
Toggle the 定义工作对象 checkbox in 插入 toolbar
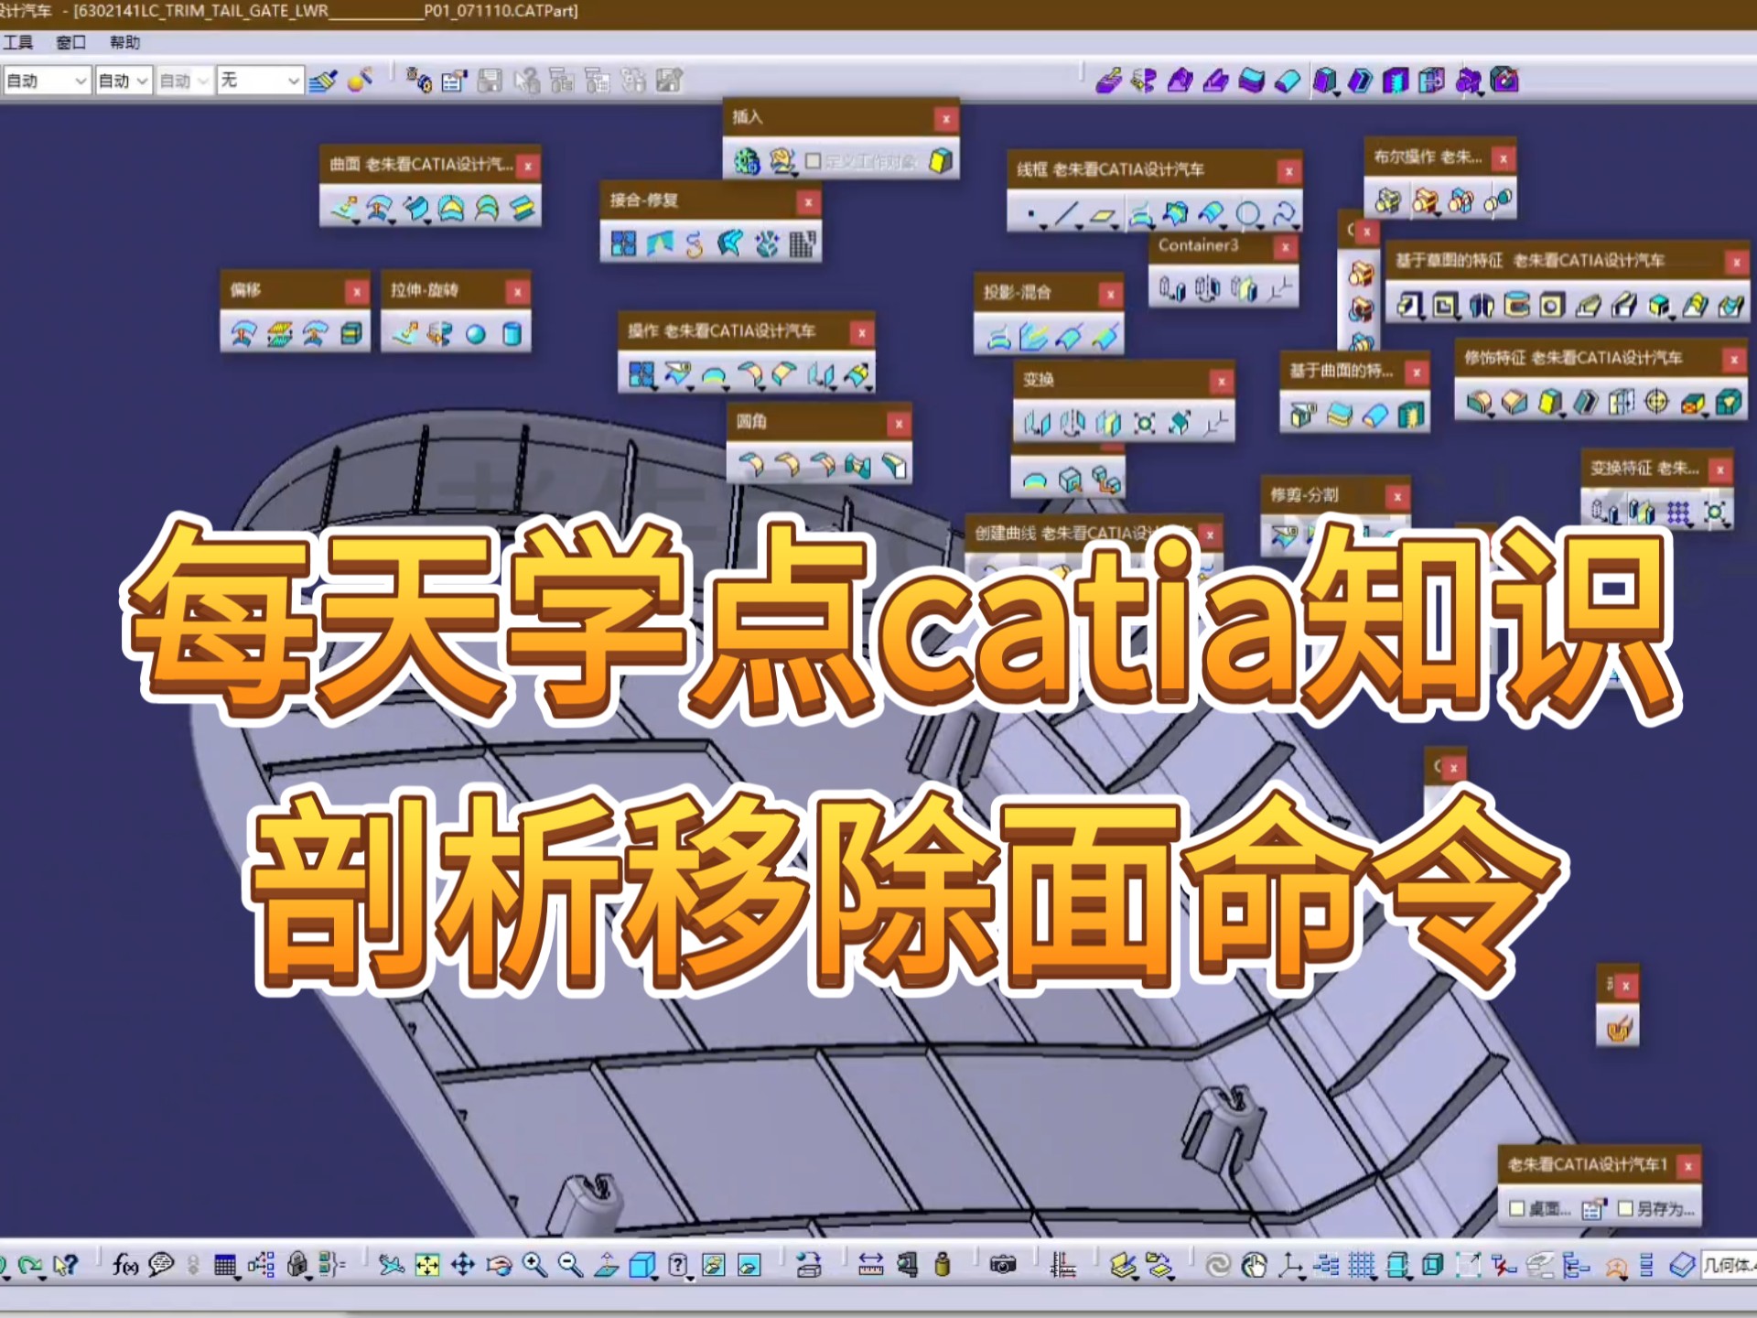click(813, 161)
